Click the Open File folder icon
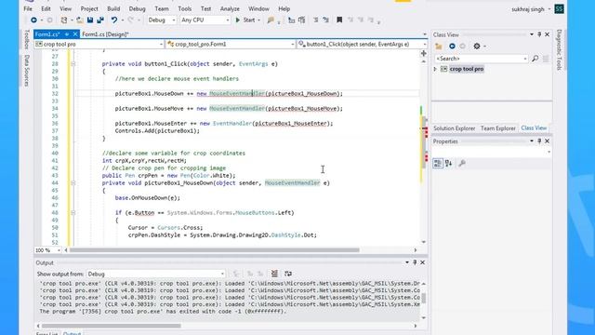Viewport: 595px width, 335px height. coord(80,20)
